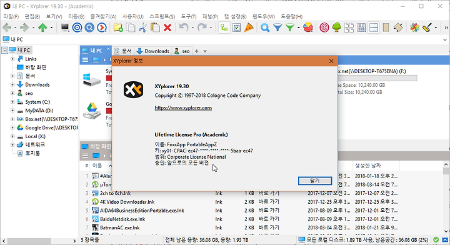Toggle the folder tree icon
Viewport: 450px width, 245px height.
coord(224,27)
